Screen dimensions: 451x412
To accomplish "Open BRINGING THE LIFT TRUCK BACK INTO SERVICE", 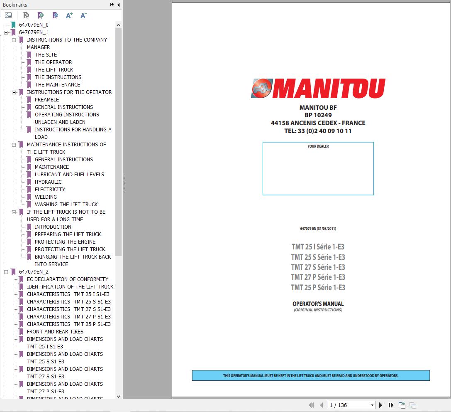I will pyautogui.click(x=73, y=261).
